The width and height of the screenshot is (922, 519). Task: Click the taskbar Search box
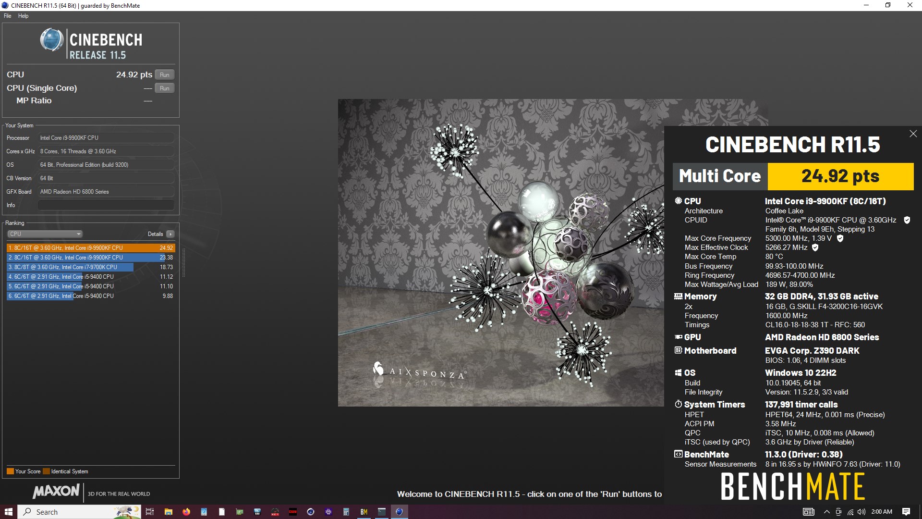[x=80, y=512]
